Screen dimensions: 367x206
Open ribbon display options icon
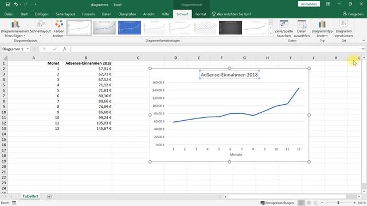click(328, 4)
